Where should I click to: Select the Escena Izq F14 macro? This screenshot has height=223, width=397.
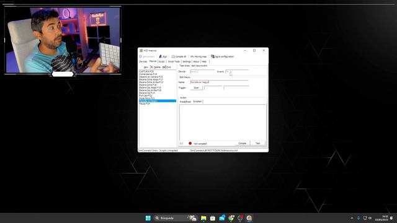coord(158,93)
